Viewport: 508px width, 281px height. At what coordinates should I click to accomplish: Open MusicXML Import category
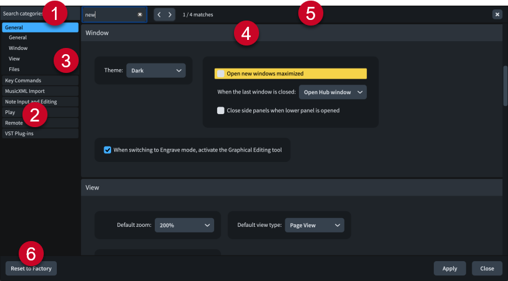point(40,91)
